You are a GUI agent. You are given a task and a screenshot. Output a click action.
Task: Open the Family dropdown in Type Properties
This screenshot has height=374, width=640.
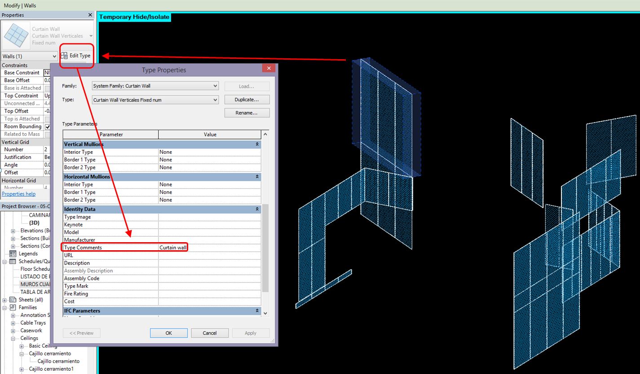tap(215, 86)
